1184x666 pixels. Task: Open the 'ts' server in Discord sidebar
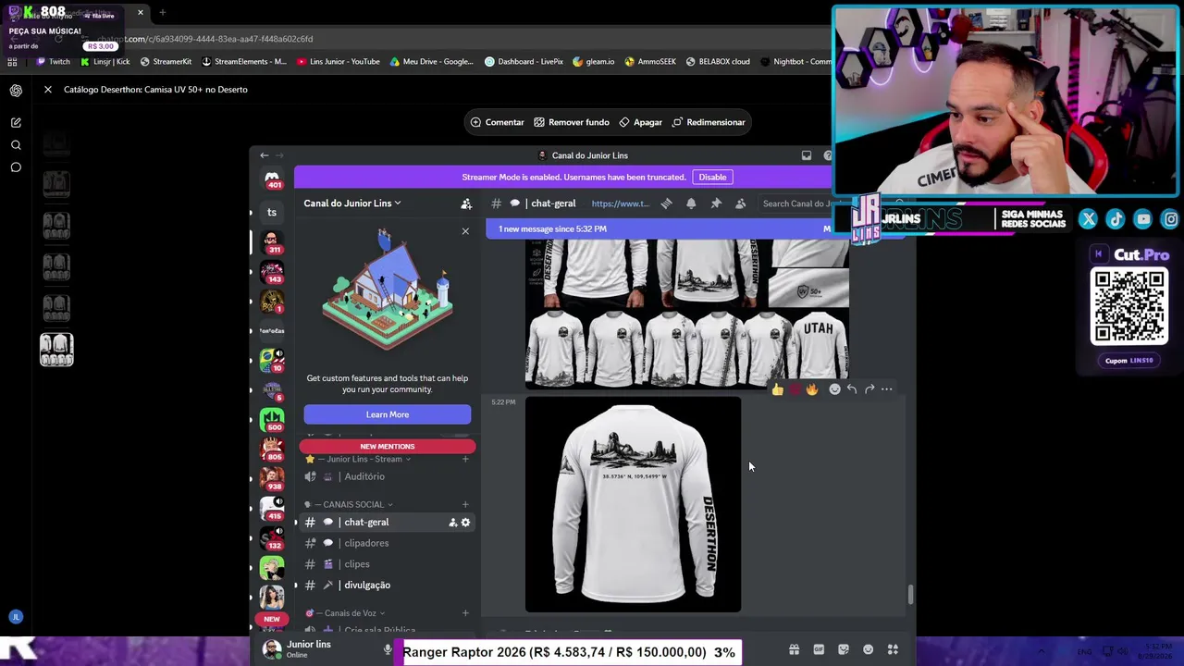tap(272, 213)
